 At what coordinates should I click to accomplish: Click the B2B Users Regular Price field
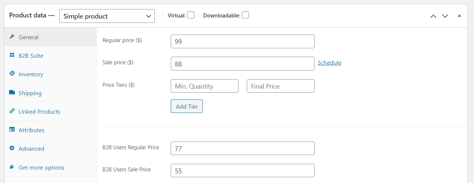[242, 148]
